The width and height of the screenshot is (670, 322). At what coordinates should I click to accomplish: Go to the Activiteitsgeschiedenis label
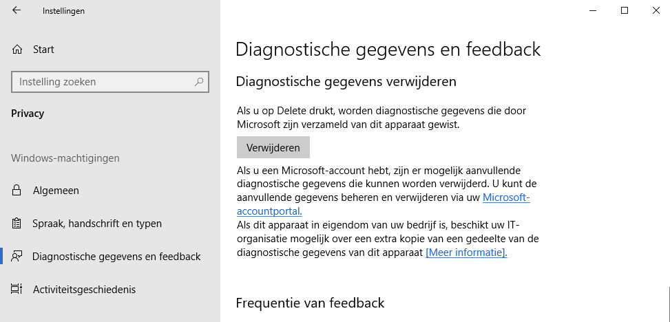pos(84,290)
